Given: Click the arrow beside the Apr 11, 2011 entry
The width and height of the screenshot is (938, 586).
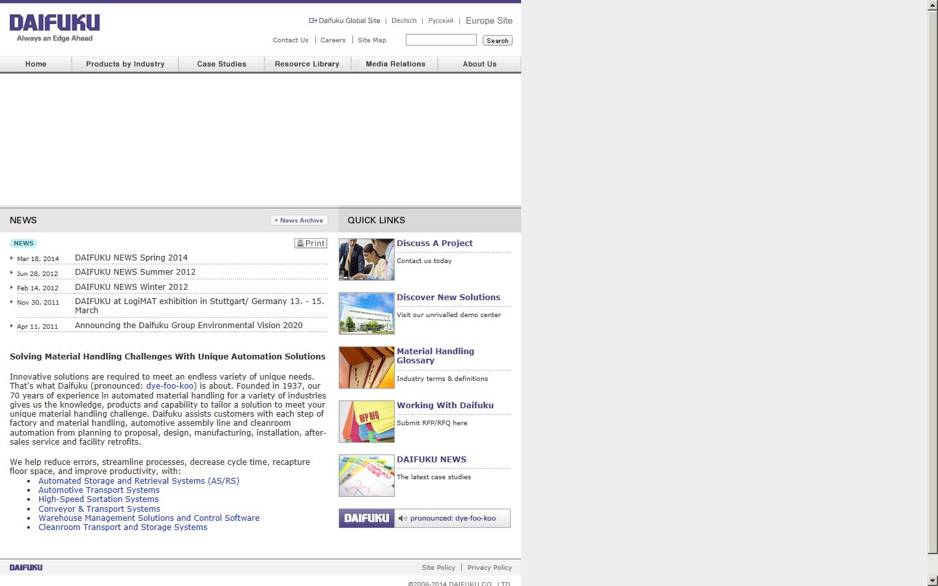Looking at the screenshot, I should point(12,326).
